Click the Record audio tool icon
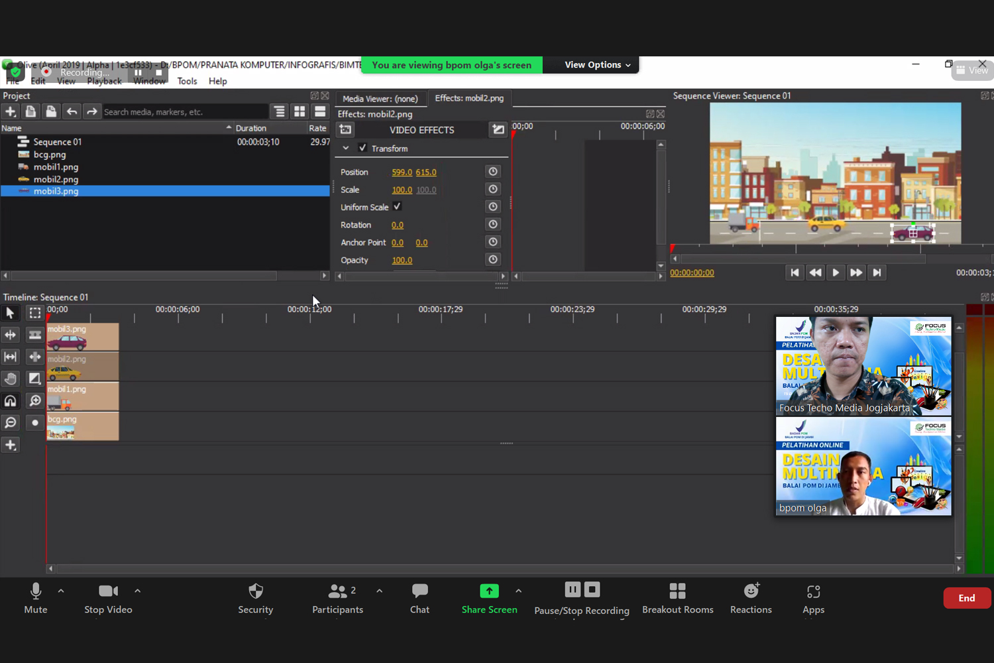994x663 pixels. [35, 422]
